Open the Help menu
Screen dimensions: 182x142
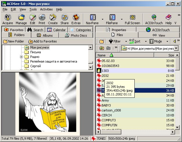[x=59, y=9]
